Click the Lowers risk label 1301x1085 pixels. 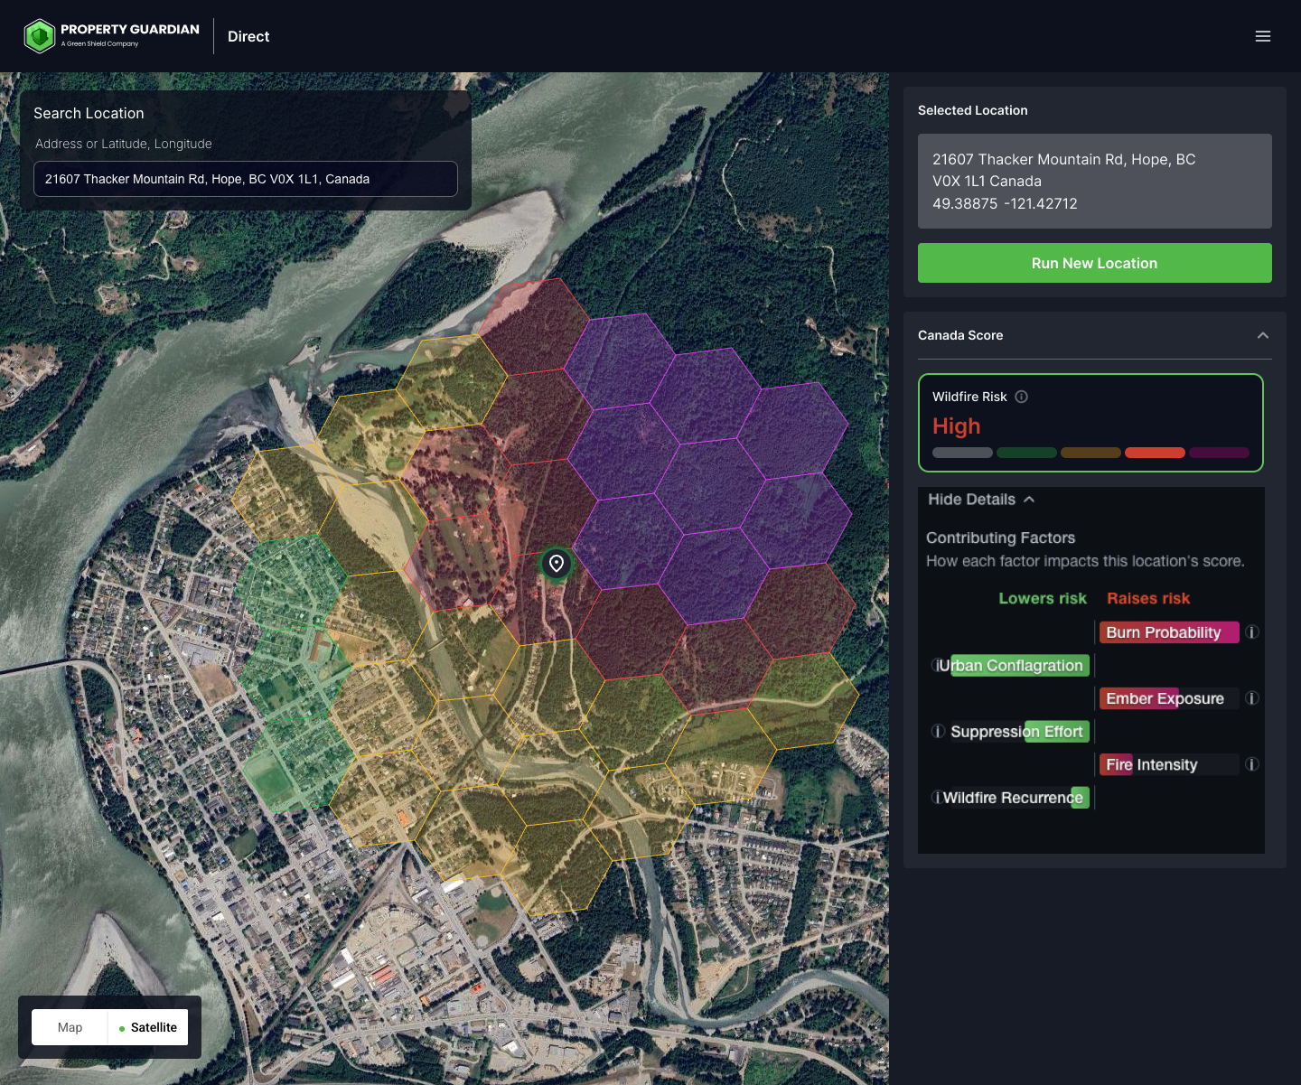1043,598
